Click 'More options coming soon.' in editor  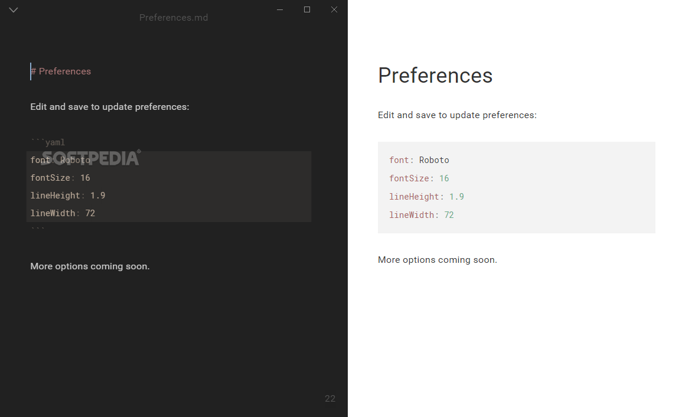[90, 266]
